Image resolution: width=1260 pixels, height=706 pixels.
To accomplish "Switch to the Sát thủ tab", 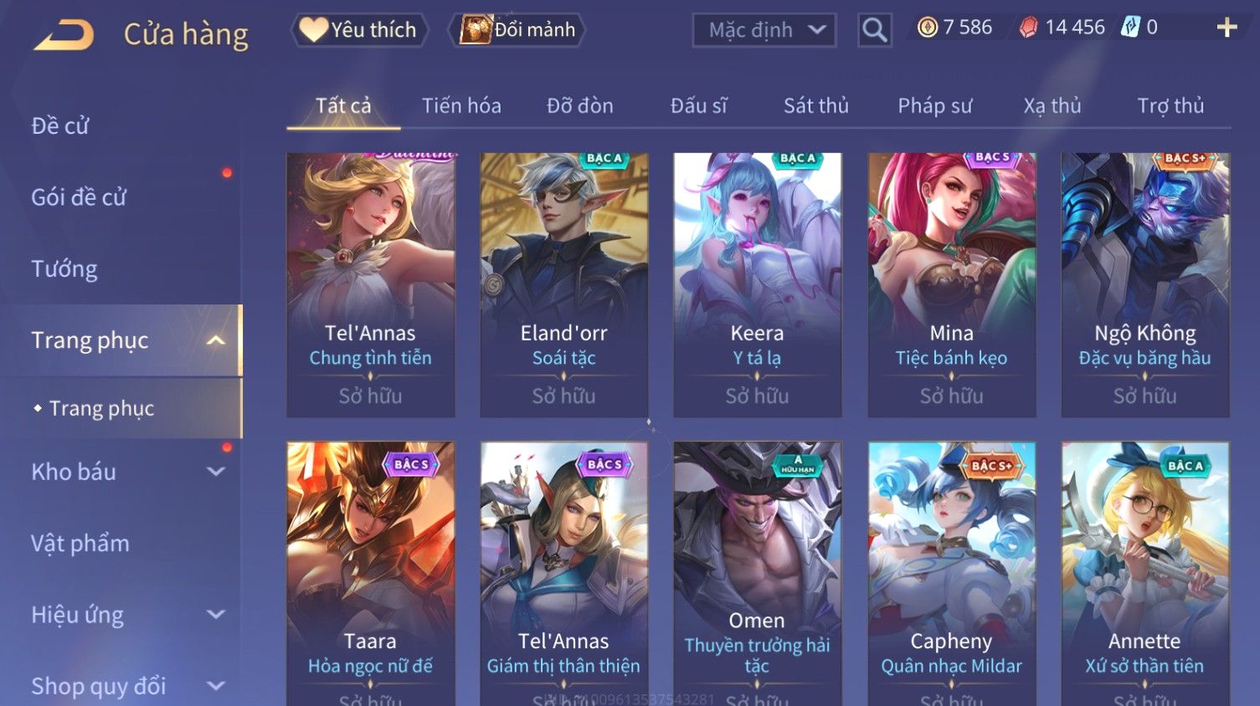I will coord(816,106).
